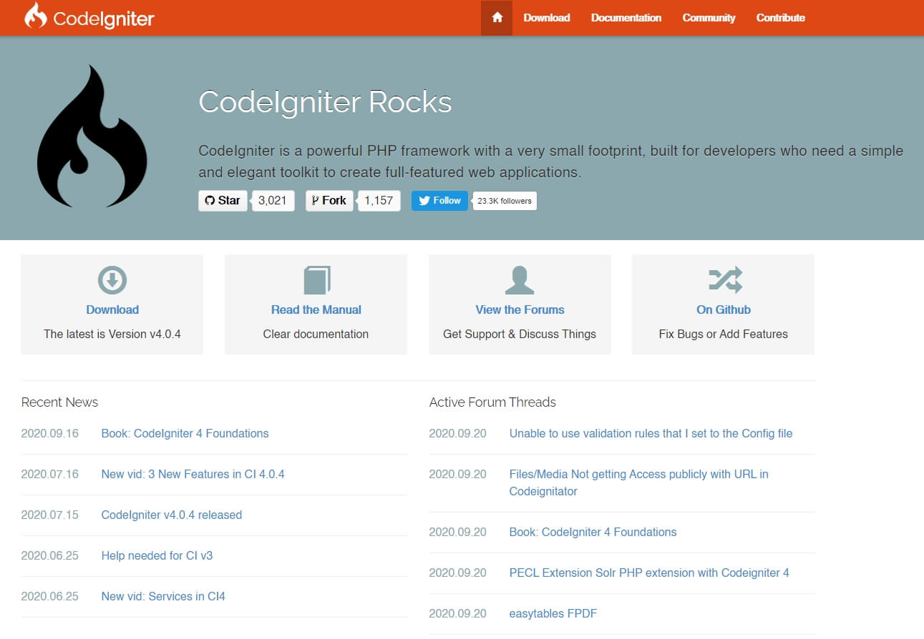Open New vid: Services in CI4 news
This screenshot has height=639, width=924.
(x=163, y=596)
